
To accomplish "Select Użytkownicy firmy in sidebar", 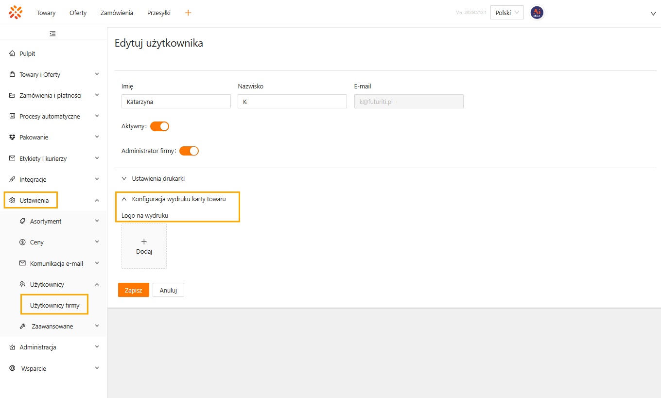I will [x=54, y=306].
